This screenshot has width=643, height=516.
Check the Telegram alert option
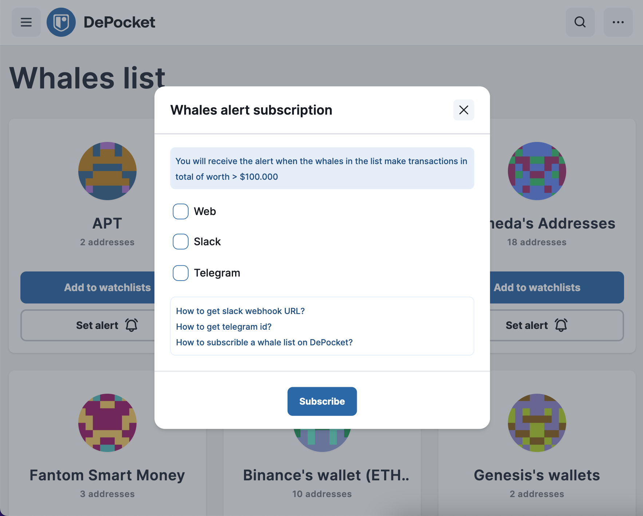point(181,273)
